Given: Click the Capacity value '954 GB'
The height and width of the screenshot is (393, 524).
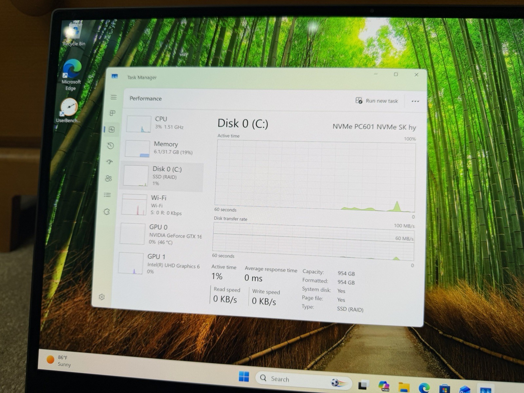Looking at the screenshot, I should [346, 273].
